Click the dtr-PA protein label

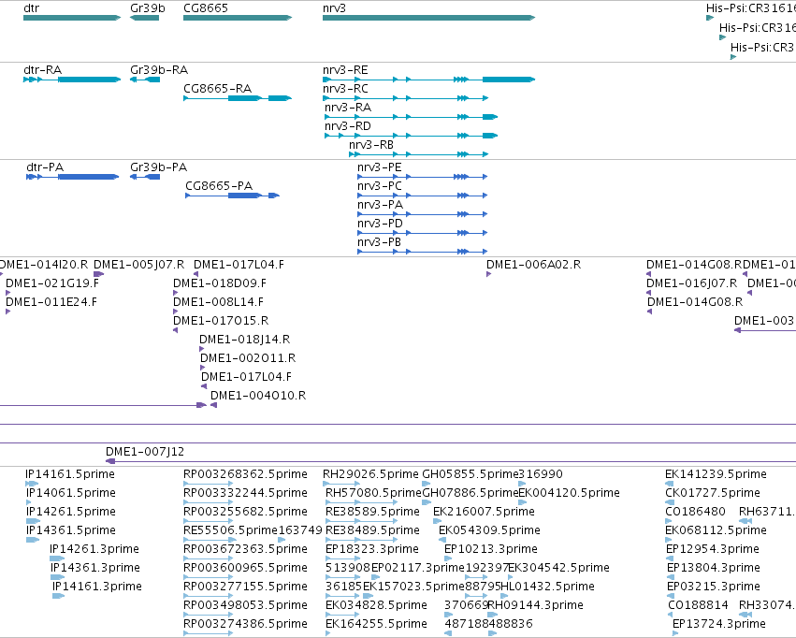[45, 167]
